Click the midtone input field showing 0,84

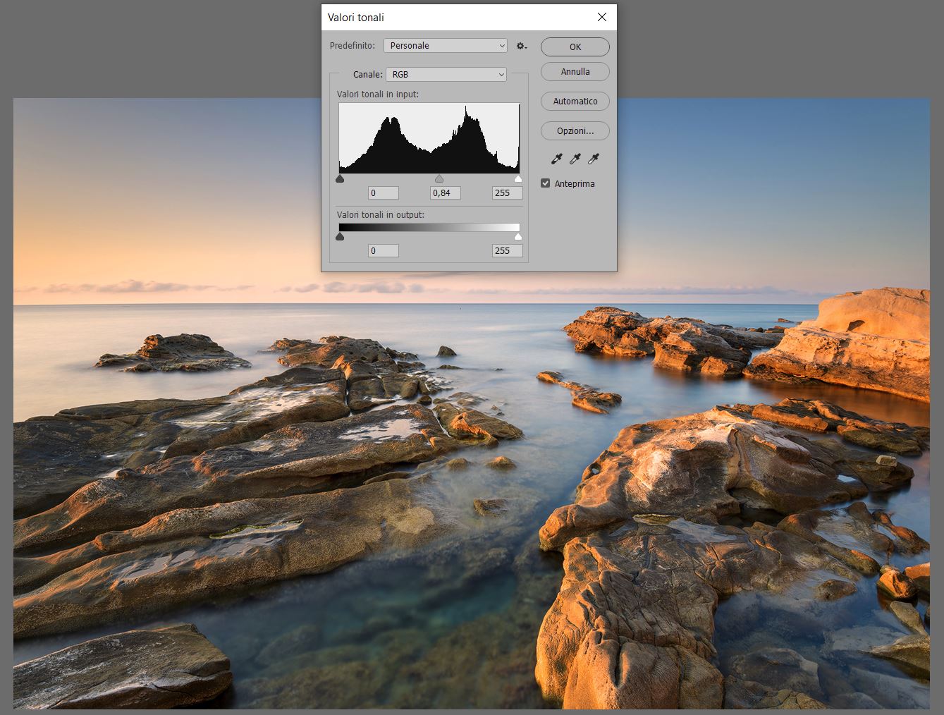click(445, 193)
